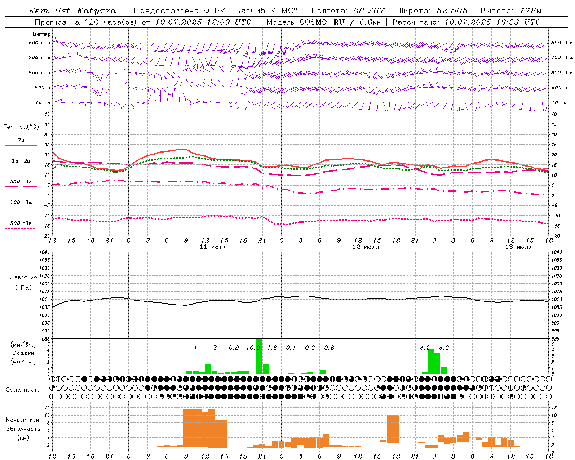Viewport: 575px width, 460px height.
Task: Click the model name COSMO-RU
Action: (322, 22)
